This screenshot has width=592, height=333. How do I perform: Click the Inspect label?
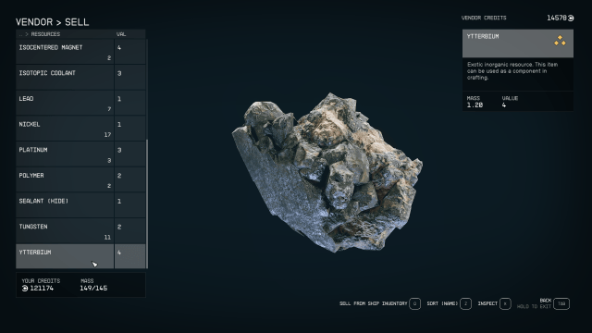(x=487, y=303)
